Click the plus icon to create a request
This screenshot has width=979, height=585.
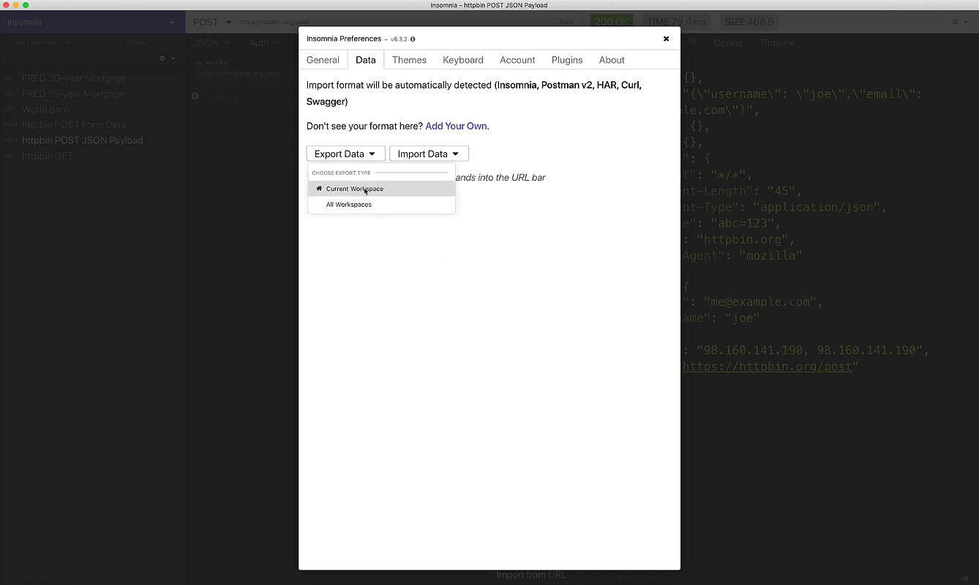click(x=162, y=58)
